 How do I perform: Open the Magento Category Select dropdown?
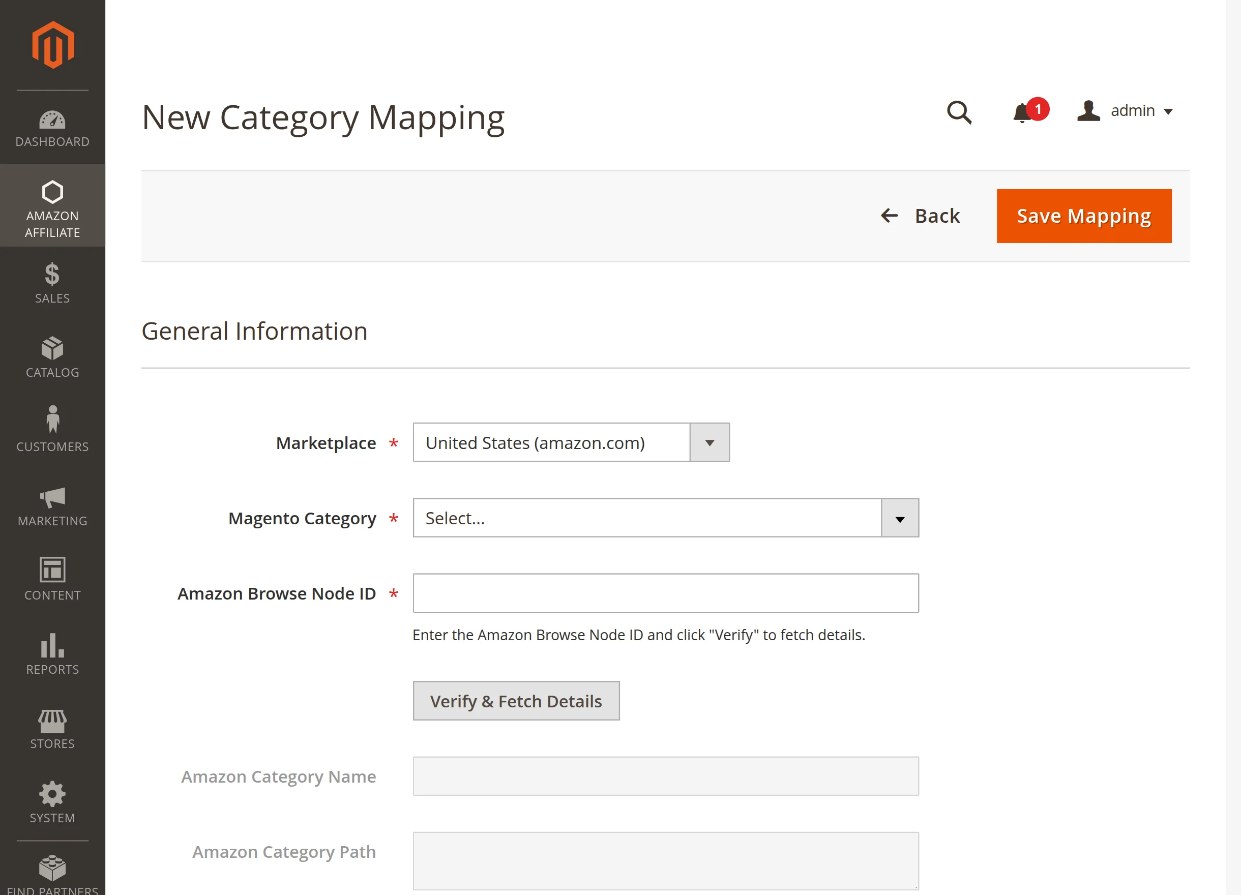point(666,518)
